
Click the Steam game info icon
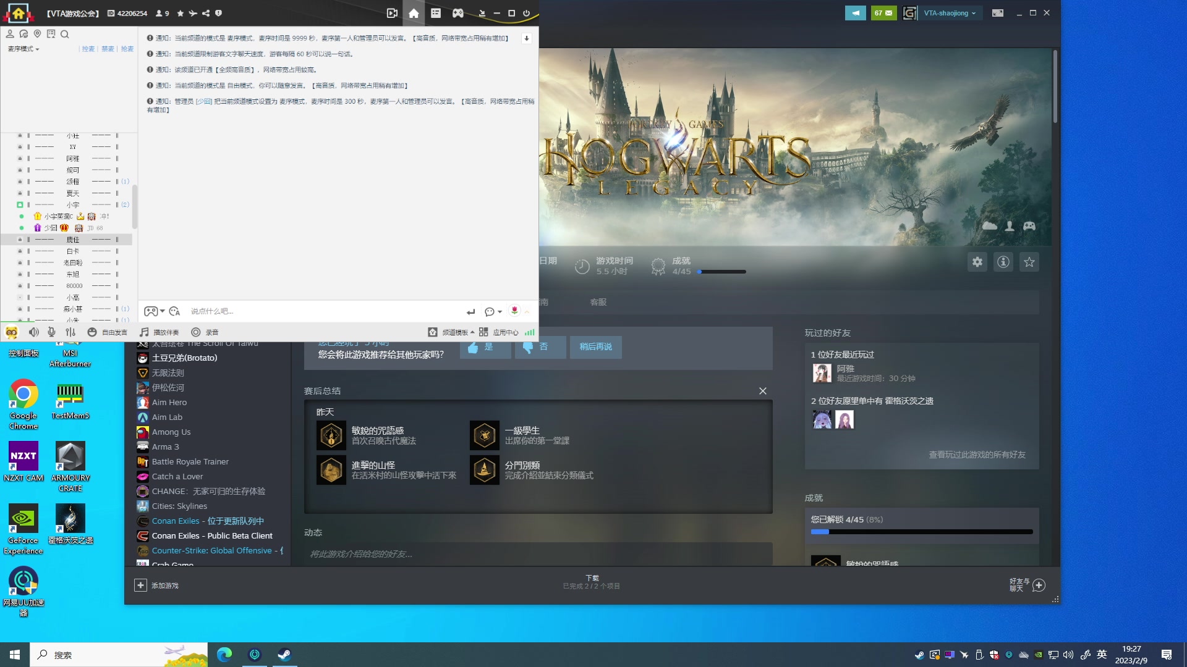(1003, 262)
